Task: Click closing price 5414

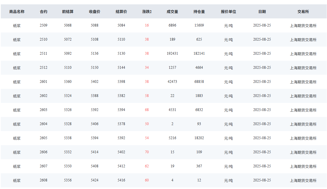Action: point(95,152)
